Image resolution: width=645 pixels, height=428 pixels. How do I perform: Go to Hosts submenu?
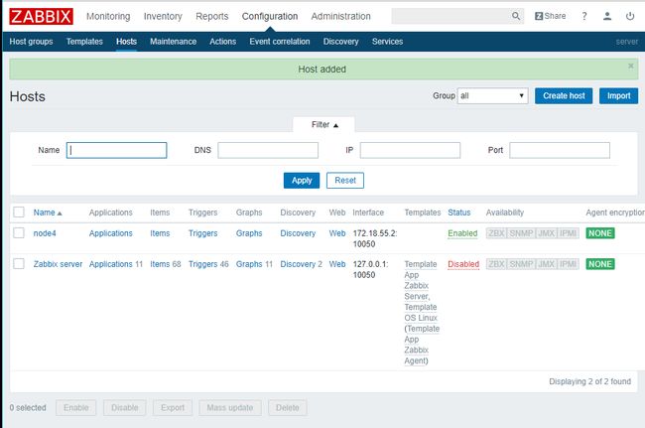click(126, 42)
